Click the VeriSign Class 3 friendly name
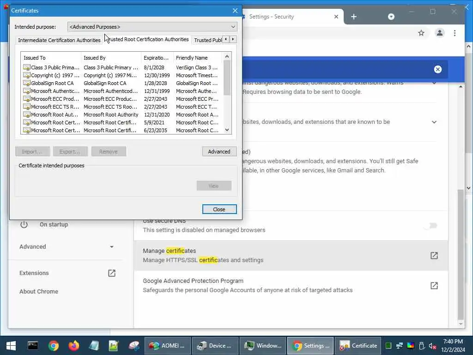Screen dimensions: 473x355 197,67
